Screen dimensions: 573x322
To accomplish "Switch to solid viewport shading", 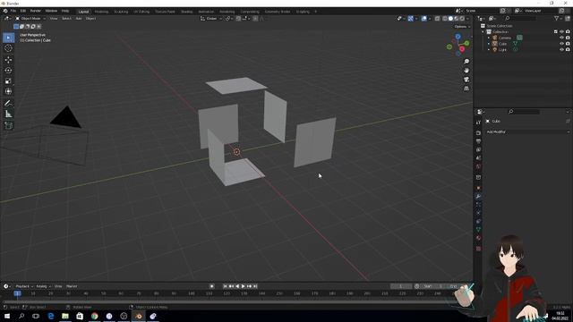I will pos(450,19).
